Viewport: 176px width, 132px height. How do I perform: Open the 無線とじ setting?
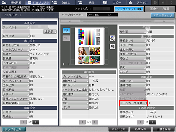pos(16,117)
